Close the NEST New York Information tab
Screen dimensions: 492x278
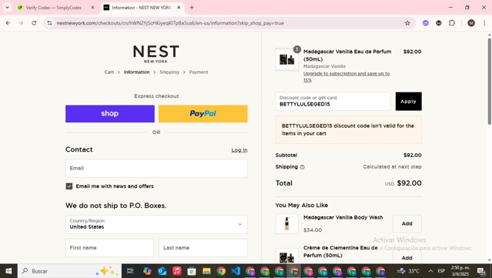pyautogui.click(x=179, y=8)
